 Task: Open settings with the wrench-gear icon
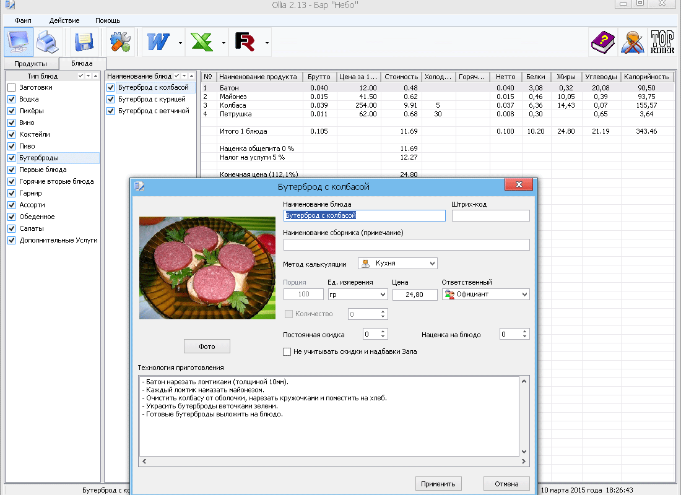[x=120, y=43]
